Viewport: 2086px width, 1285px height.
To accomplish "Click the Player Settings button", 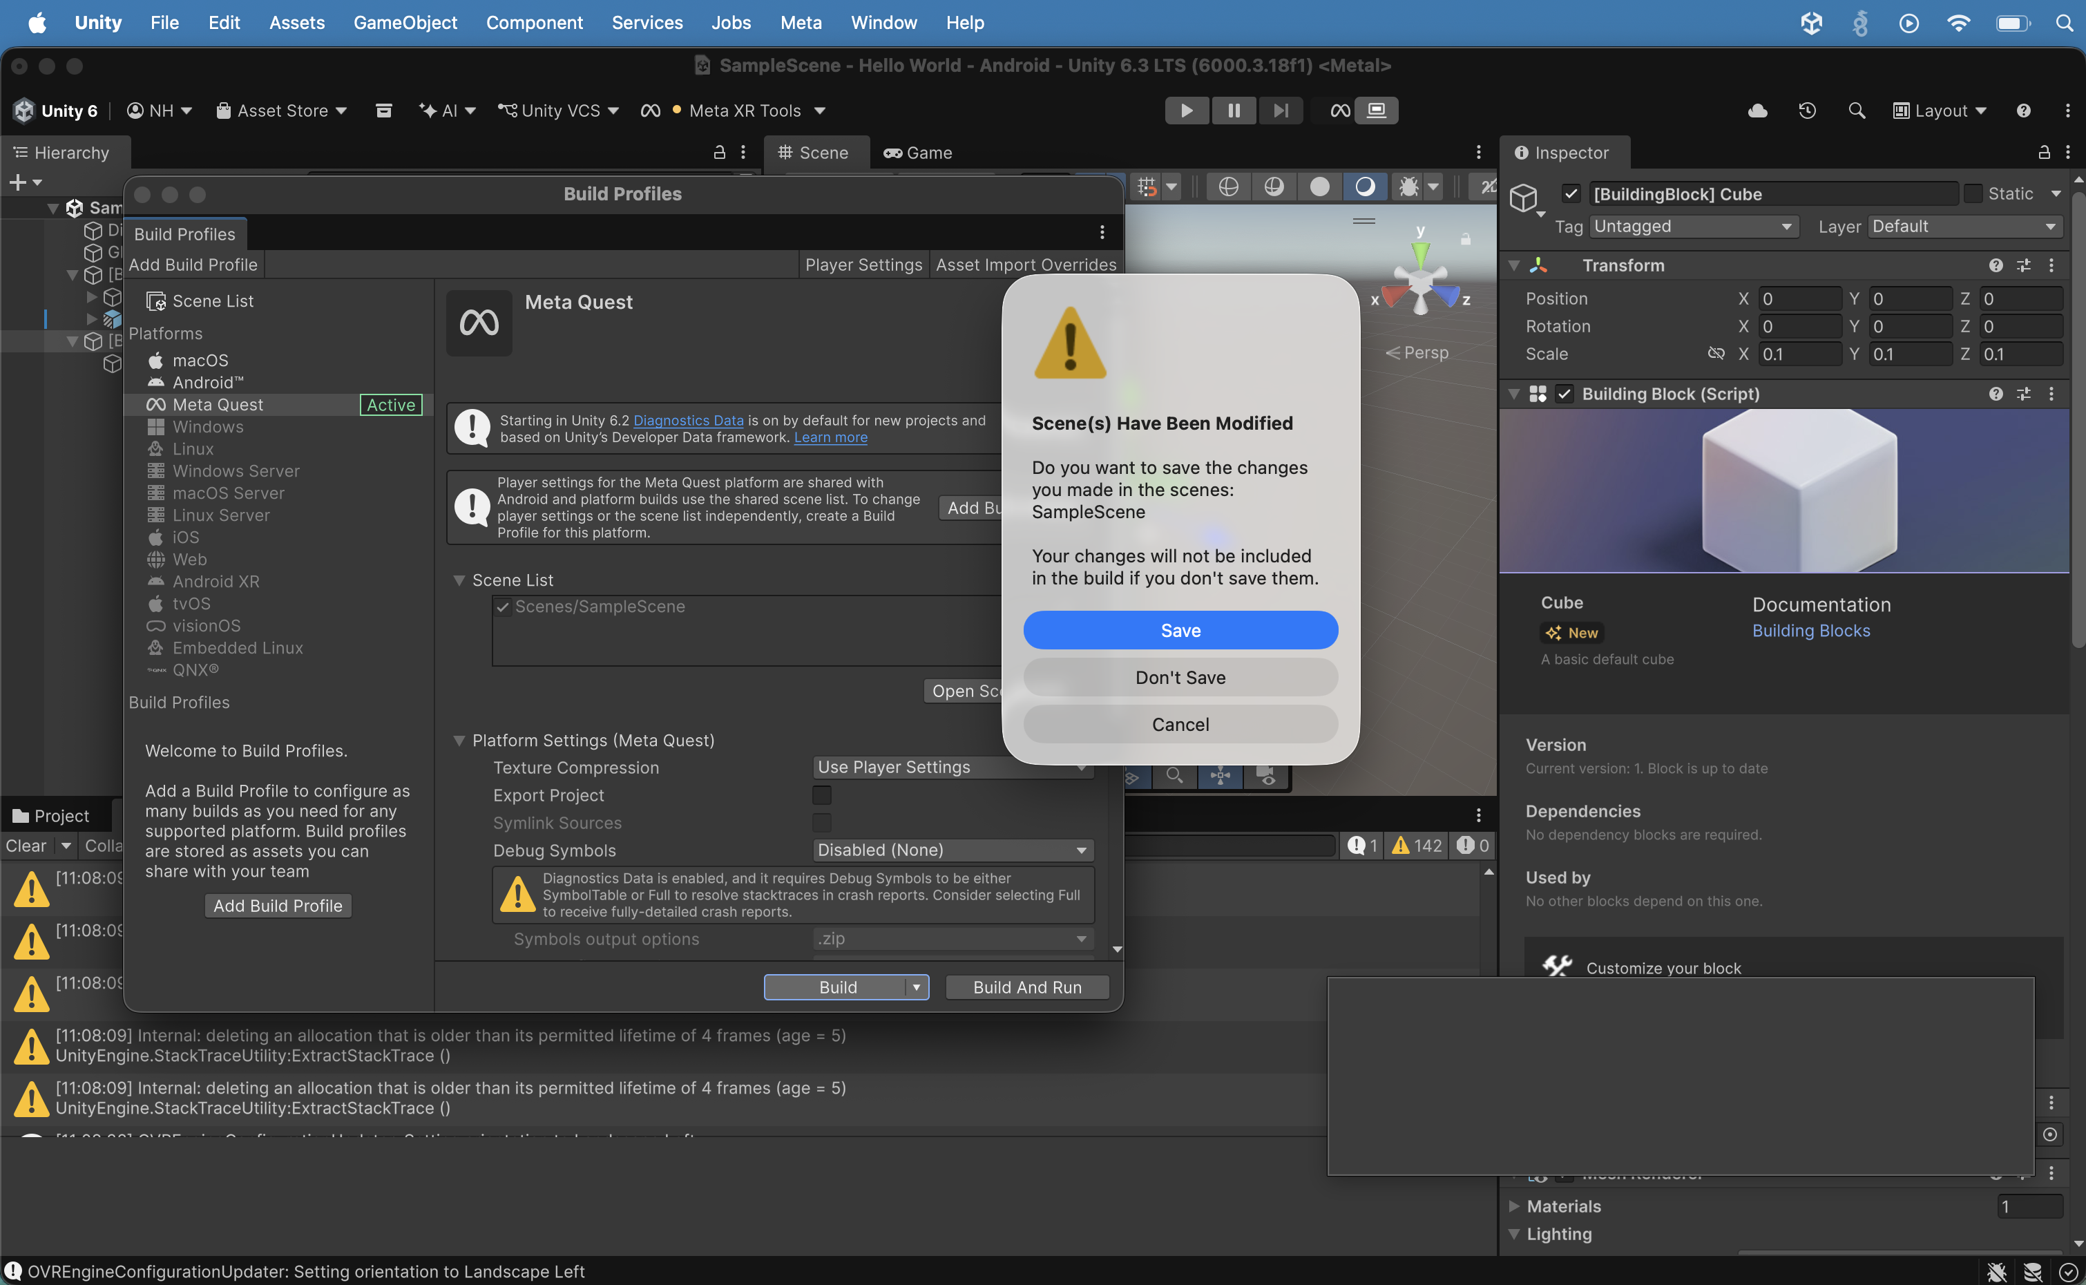I will pos(863,265).
